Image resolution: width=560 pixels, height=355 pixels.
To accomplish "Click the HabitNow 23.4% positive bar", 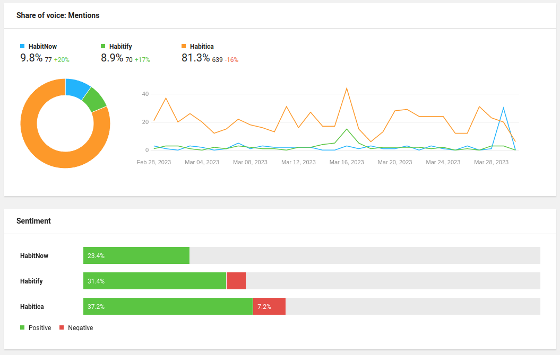I will pos(136,255).
